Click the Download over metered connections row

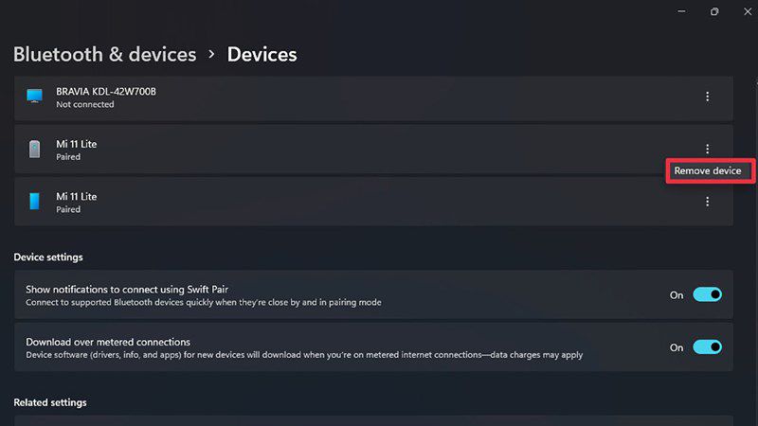point(373,347)
